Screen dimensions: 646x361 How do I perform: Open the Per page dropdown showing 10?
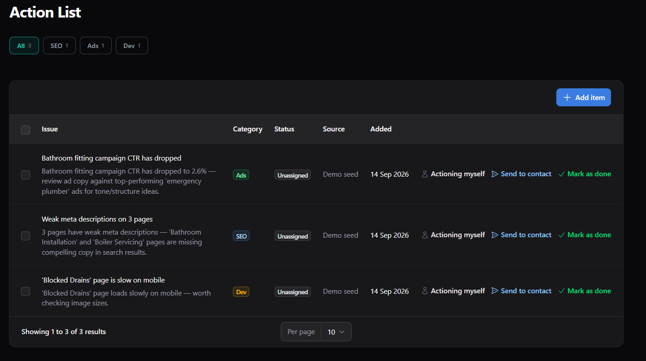pos(336,332)
